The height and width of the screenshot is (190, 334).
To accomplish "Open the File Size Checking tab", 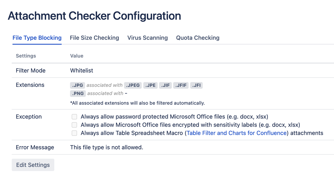I will (x=94, y=38).
